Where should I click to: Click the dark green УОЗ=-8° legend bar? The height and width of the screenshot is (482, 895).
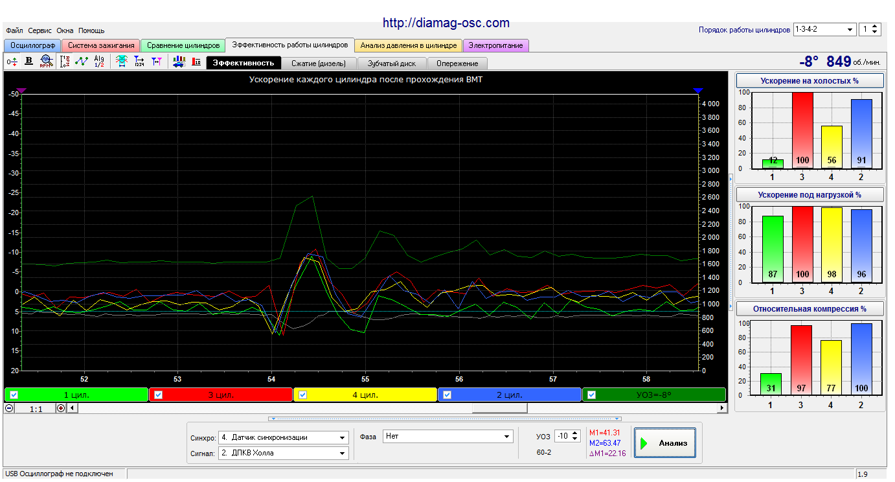click(x=654, y=395)
